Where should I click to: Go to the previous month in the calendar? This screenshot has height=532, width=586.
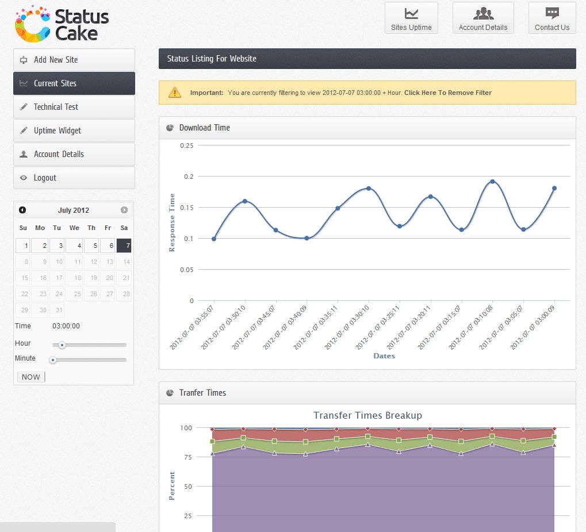click(22, 210)
